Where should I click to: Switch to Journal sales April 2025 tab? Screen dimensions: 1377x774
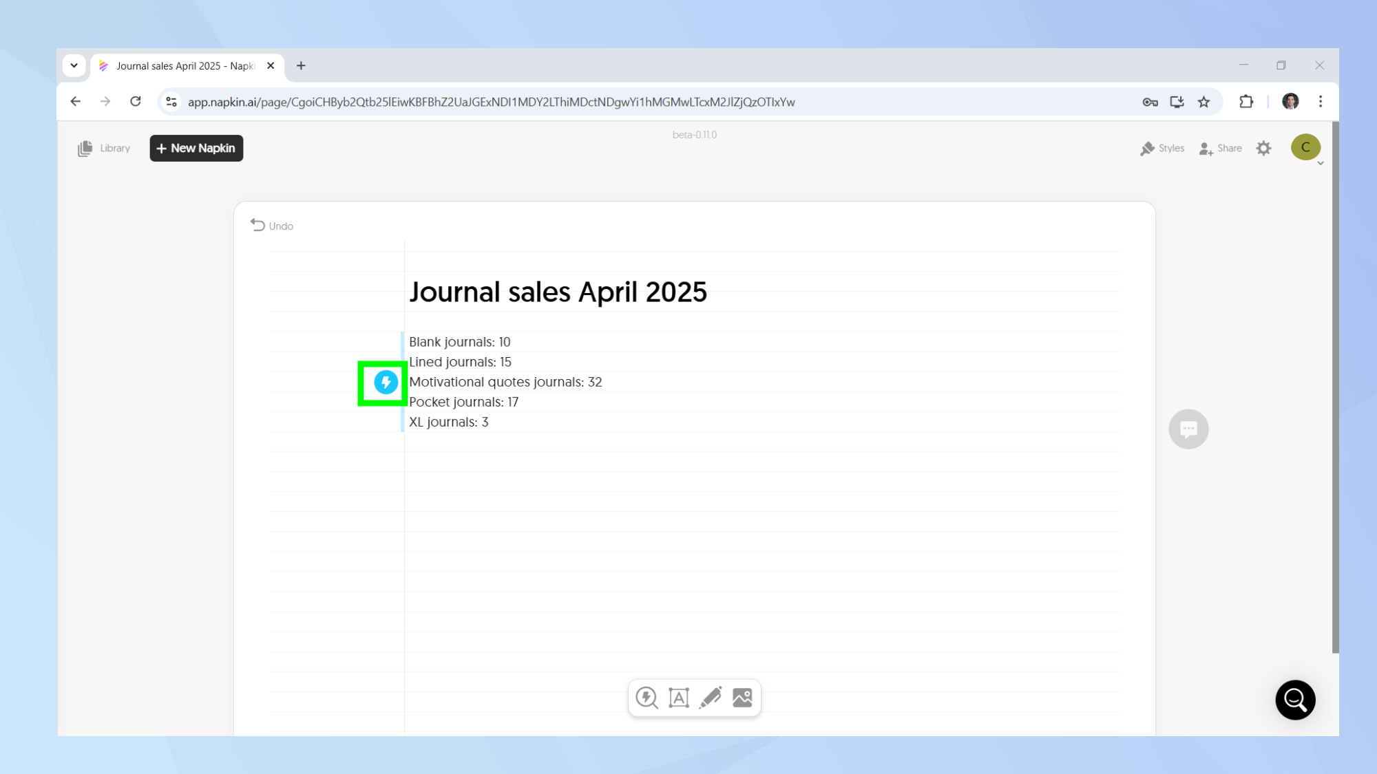179,66
